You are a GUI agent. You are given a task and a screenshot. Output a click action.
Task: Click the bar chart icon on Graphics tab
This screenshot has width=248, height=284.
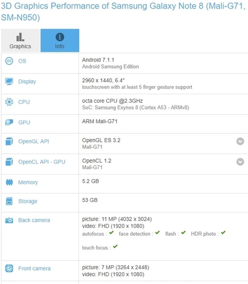point(20,37)
